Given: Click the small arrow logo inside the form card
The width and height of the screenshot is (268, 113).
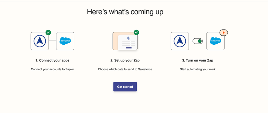Looking at the screenshot, I should pyautogui.click(x=129, y=38).
